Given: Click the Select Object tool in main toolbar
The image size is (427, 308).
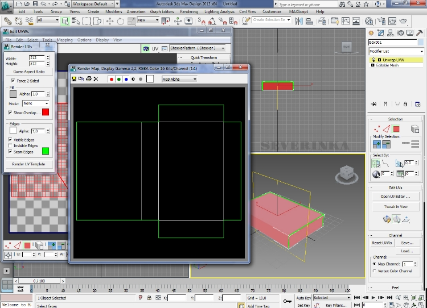Looking at the screenshot, I should (65, 21).
